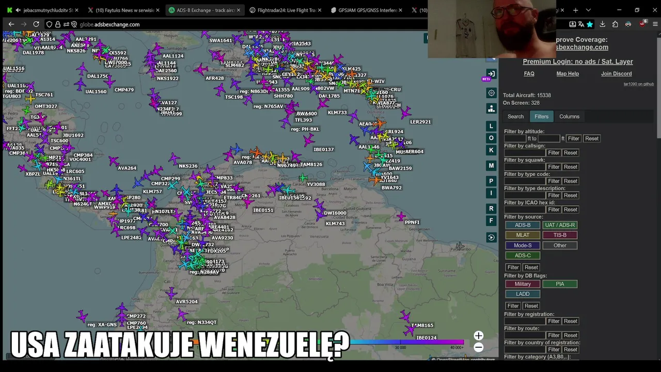Screen dimensions: 661x372
Task: Reload the page
Action: tap(36, 24)
